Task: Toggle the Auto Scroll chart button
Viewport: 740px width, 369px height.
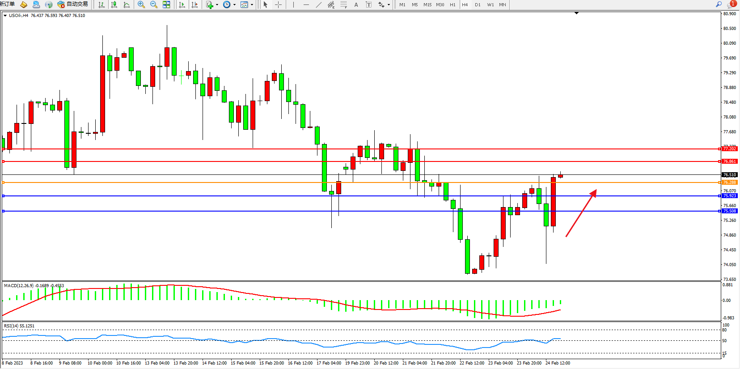Action: pyautogui.click(x=182, y=4)
